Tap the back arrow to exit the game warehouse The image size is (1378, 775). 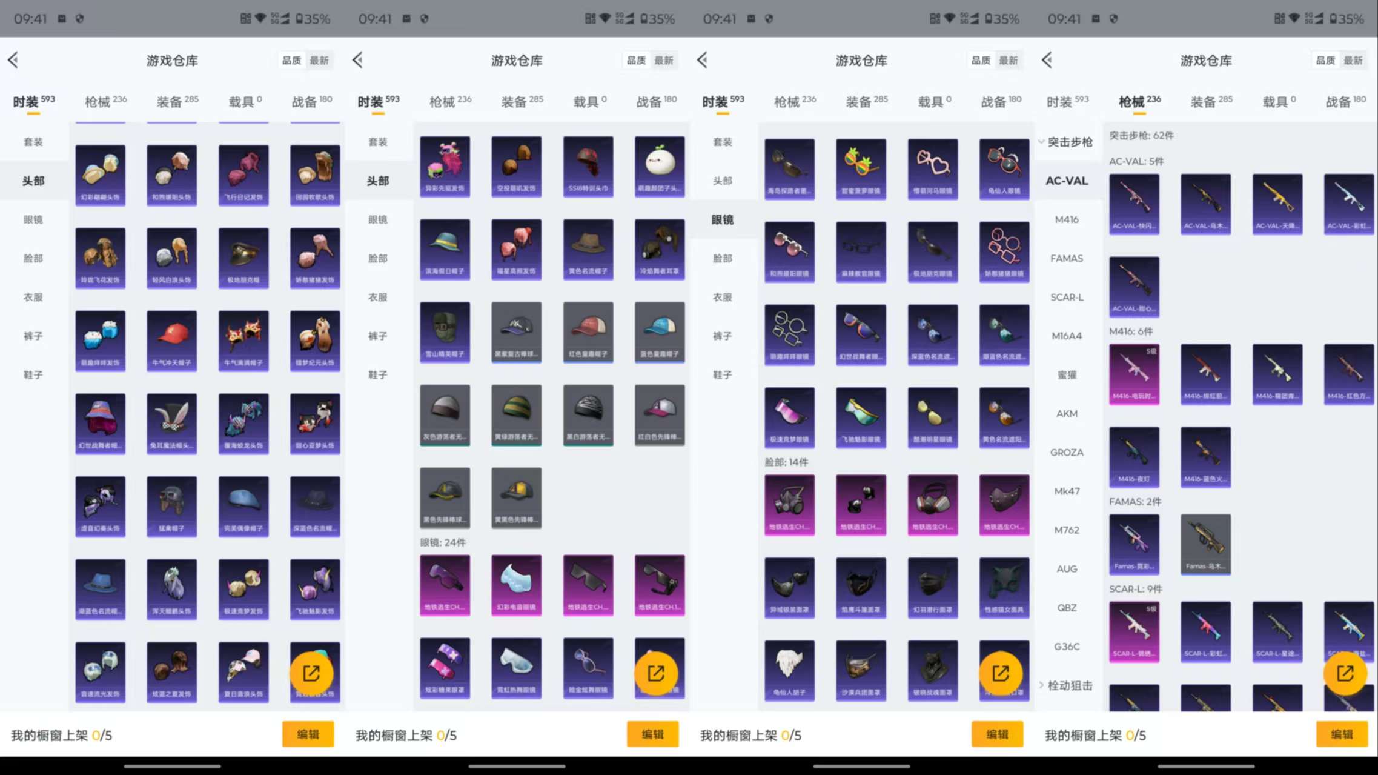click(x=14, y=60)
